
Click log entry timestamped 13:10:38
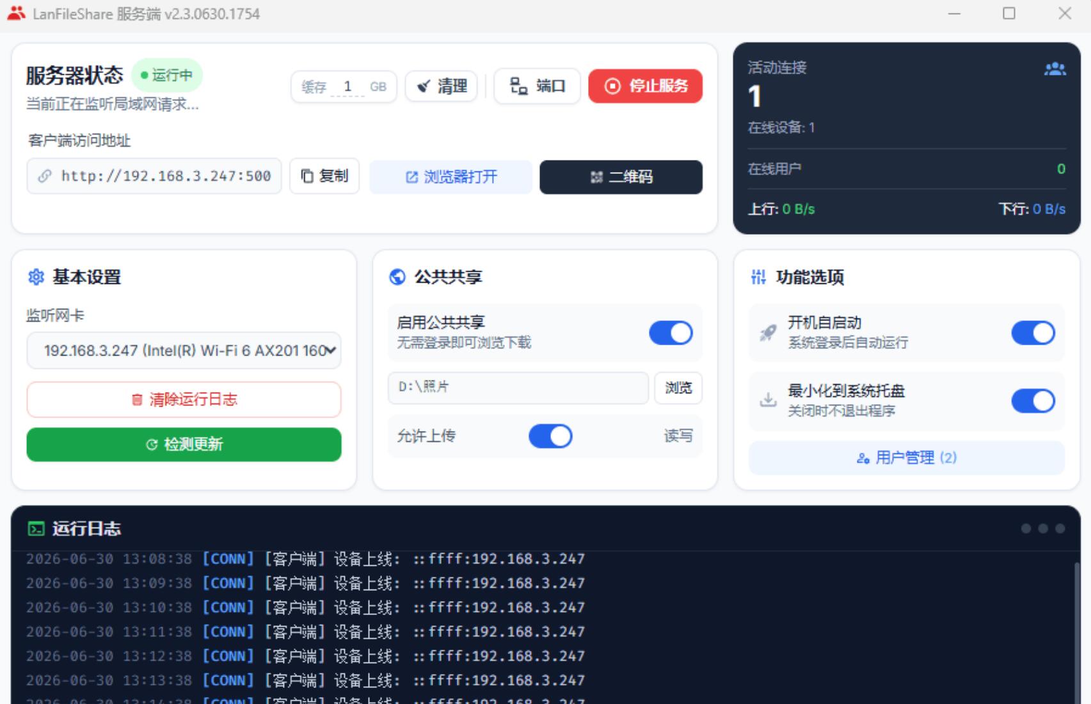tap(305, 607)
